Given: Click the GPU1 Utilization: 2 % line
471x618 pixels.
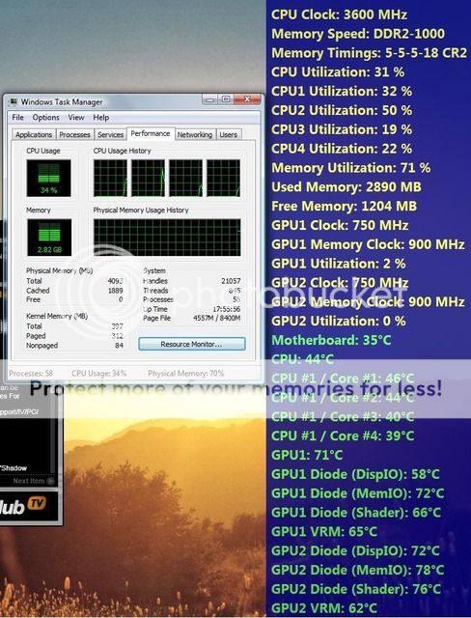Looking at the screenshot, I should (338, 264).
